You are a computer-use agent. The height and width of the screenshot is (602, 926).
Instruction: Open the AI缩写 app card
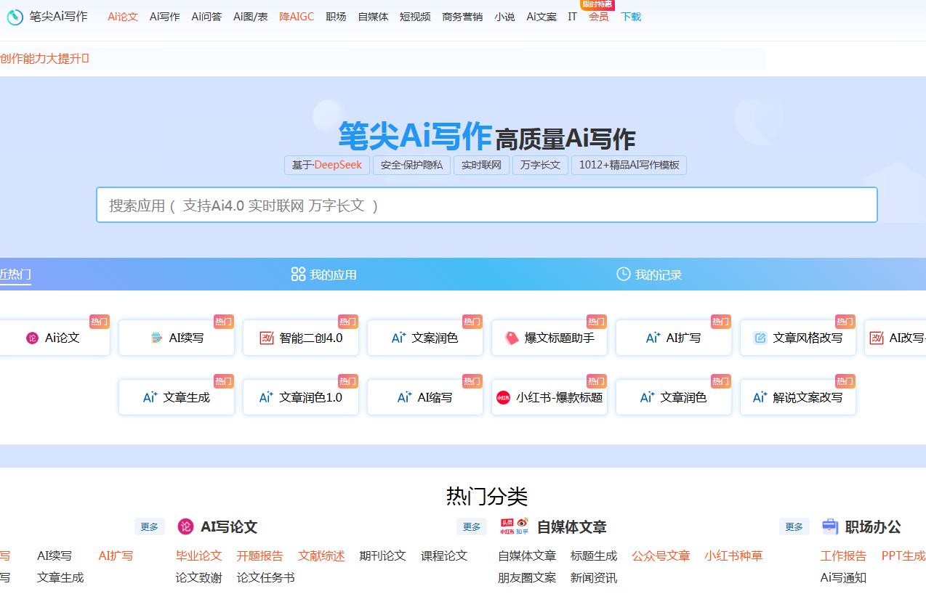coord(425,397)
